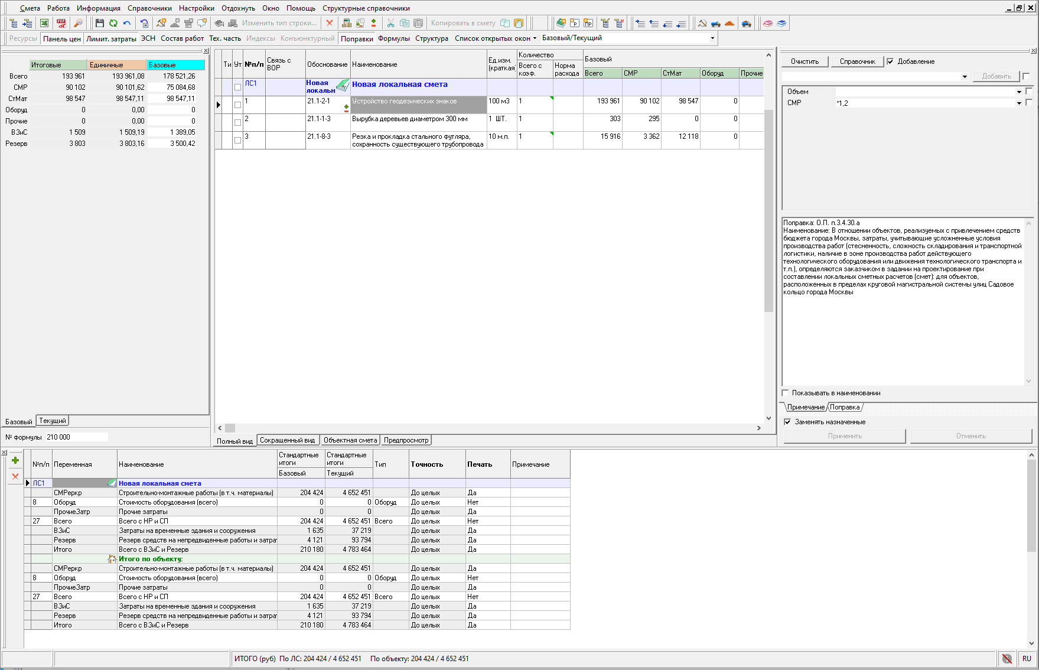Toggle Заменять назначенные checkbox
This screenshot has height=670, width=1039.
pos(787,422)
